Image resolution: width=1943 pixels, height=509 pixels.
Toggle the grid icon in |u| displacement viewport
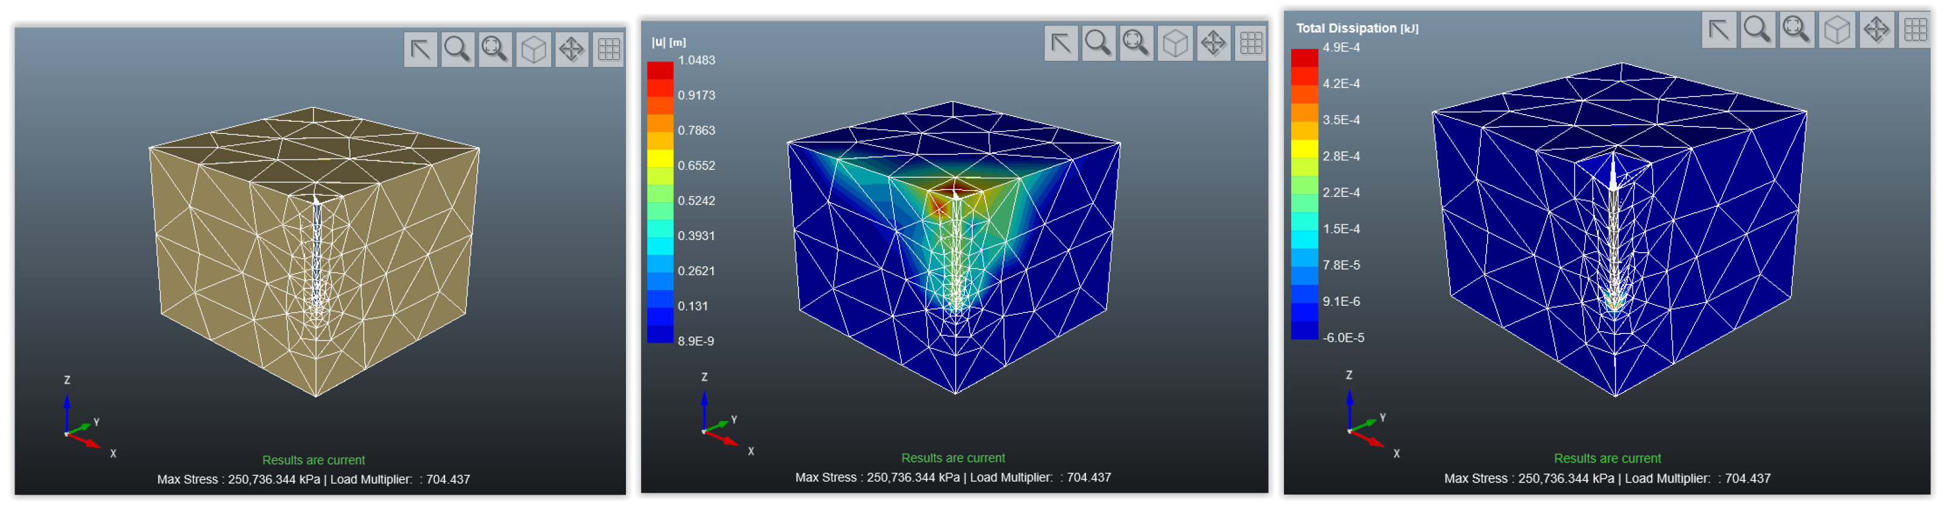(1251, 44)
